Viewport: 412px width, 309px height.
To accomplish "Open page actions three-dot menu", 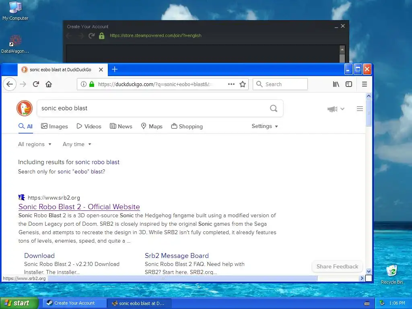I will 231,84.
